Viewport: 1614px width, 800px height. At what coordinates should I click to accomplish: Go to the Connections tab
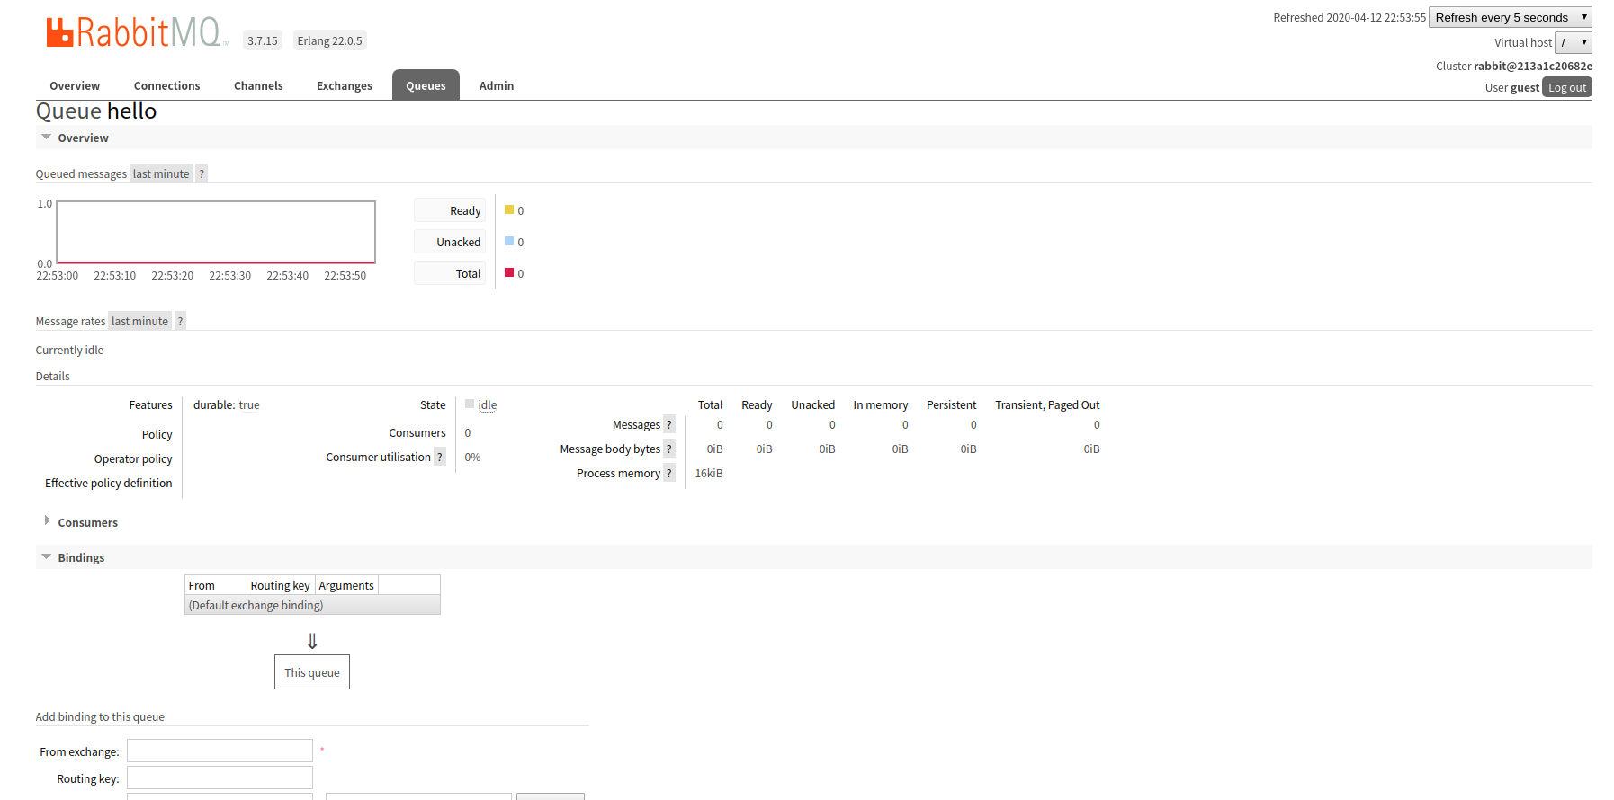pos(166,86)
